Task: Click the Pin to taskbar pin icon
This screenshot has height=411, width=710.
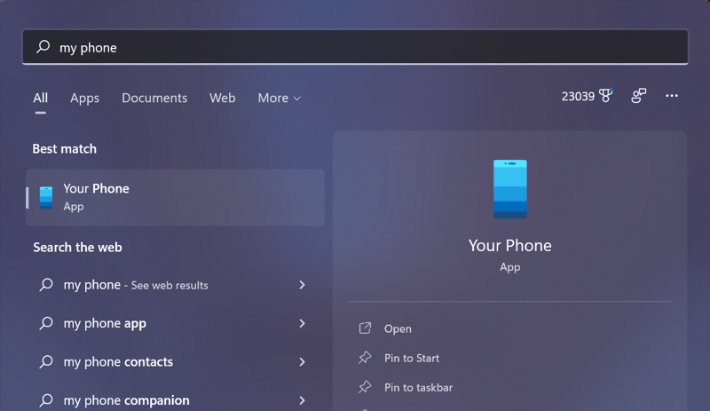Action: [x=365, y=387]
